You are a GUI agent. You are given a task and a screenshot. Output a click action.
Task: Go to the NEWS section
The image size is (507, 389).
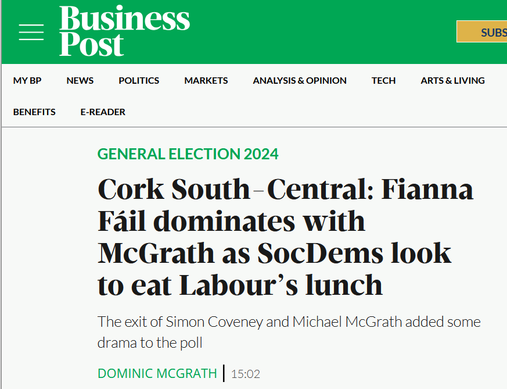point(80,81)
